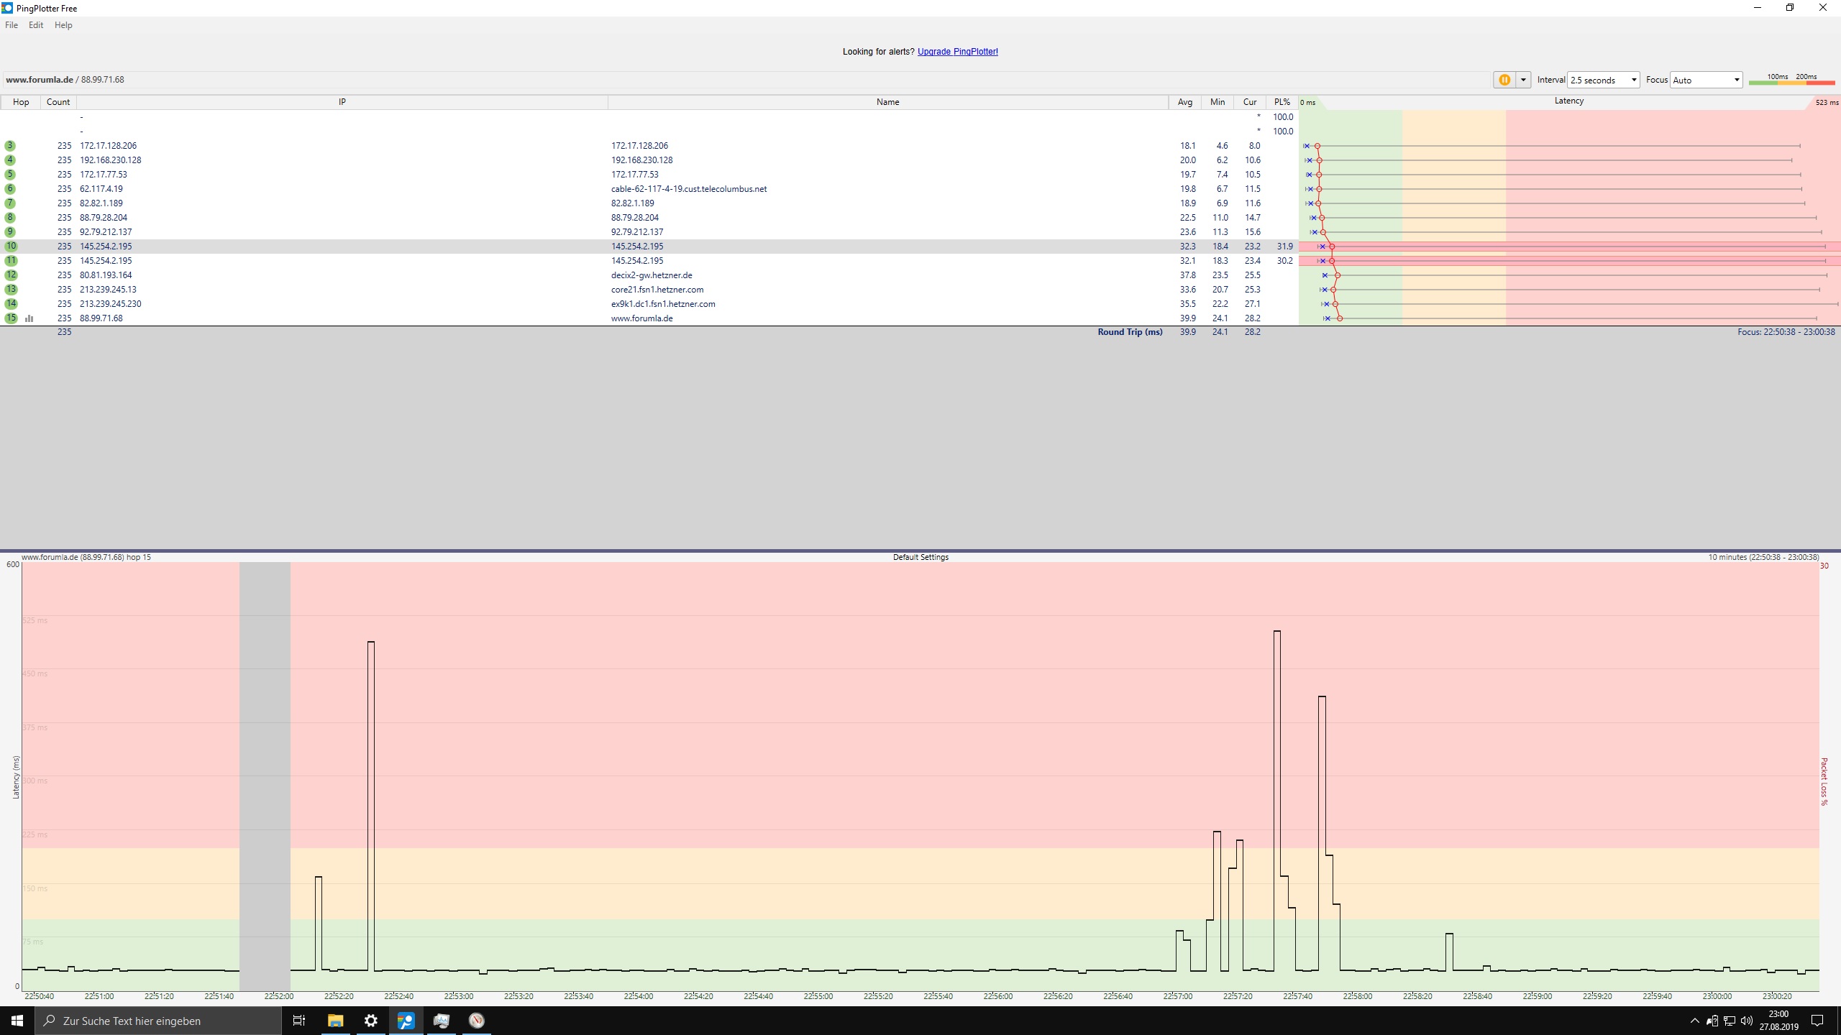Sort by the Hop column header

pyautogui.click(x=21, y=102)
